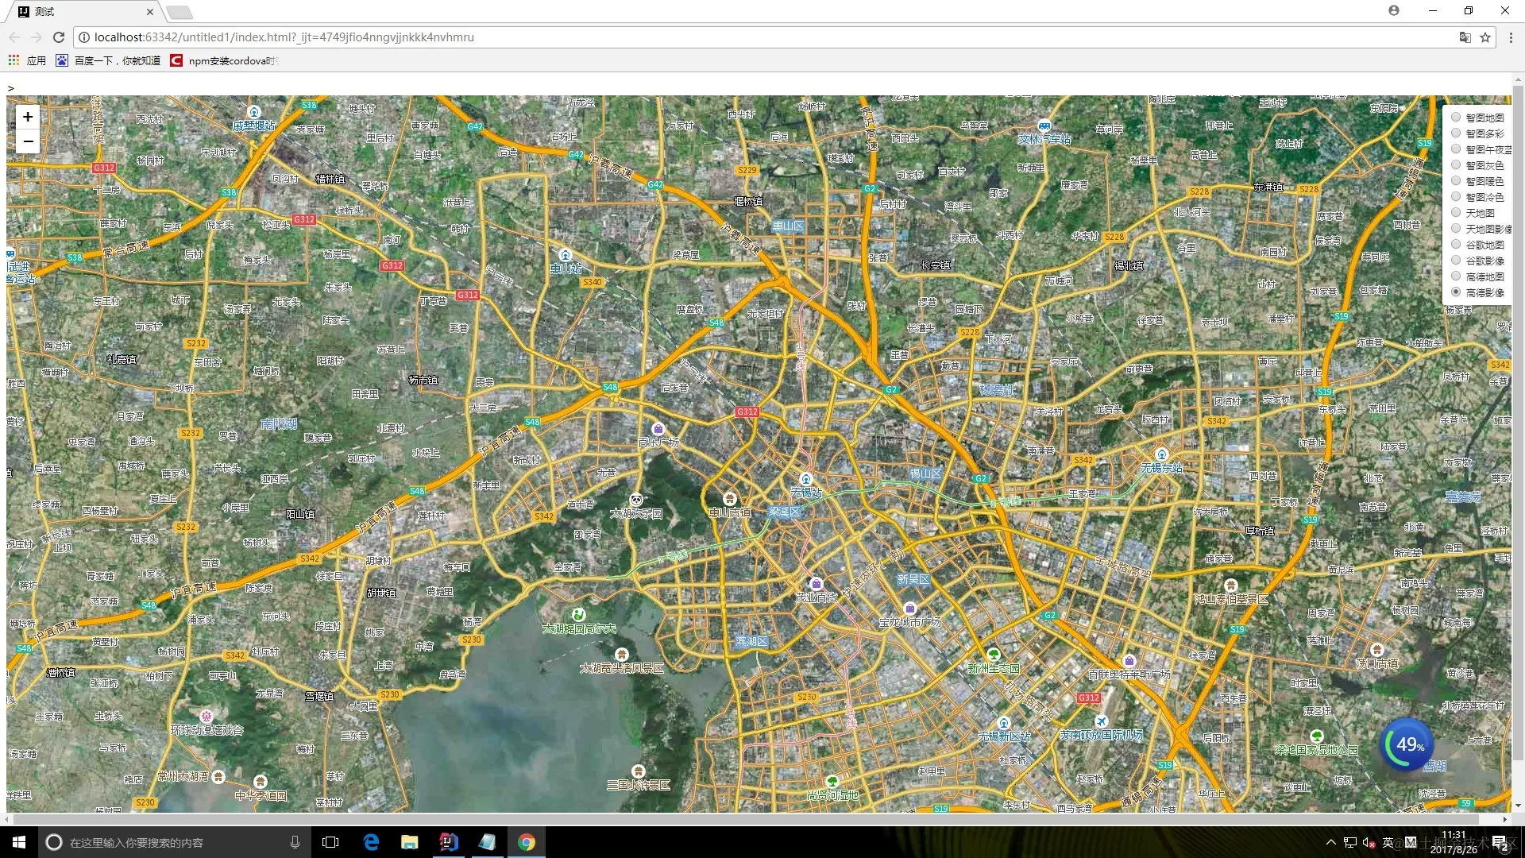Image resolution: width=1525 pixels, height=858 pixels.
Task: Zoom in the map with plus button
Action: pyautogui.click(x=28, y=117)
